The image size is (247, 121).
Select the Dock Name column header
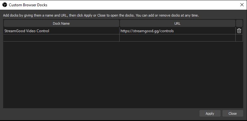(x=61, y=23)
